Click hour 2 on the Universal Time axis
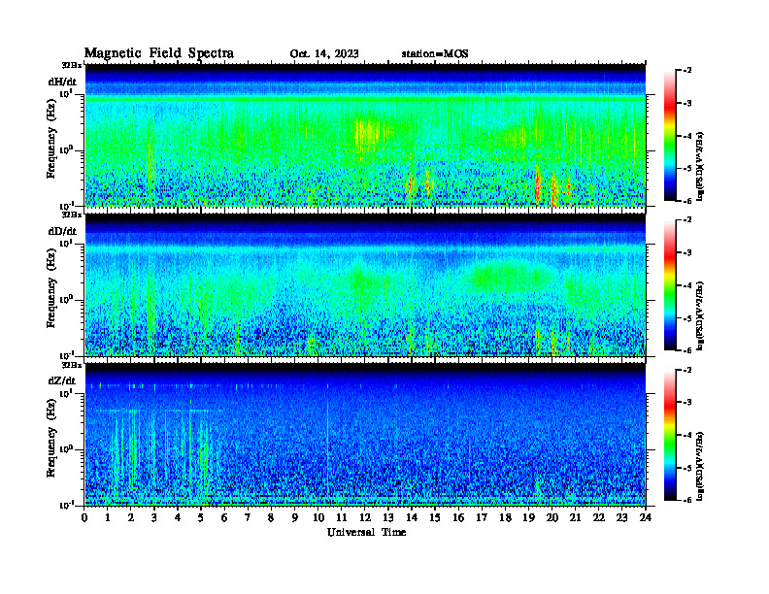The image size is (769, 594). pyautogui.click(x=131, y=517)
